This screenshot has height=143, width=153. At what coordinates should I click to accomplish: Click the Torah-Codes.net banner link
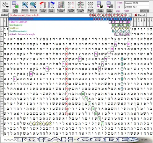[x=76, y=139]
